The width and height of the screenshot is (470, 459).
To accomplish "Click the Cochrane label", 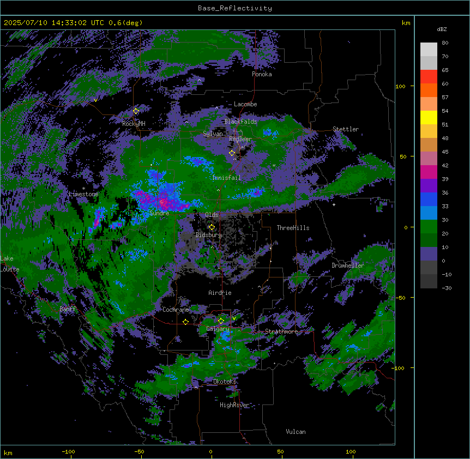I will click(176, 310).
